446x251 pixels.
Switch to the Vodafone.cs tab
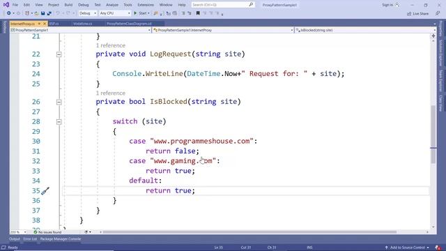(82, 24)
